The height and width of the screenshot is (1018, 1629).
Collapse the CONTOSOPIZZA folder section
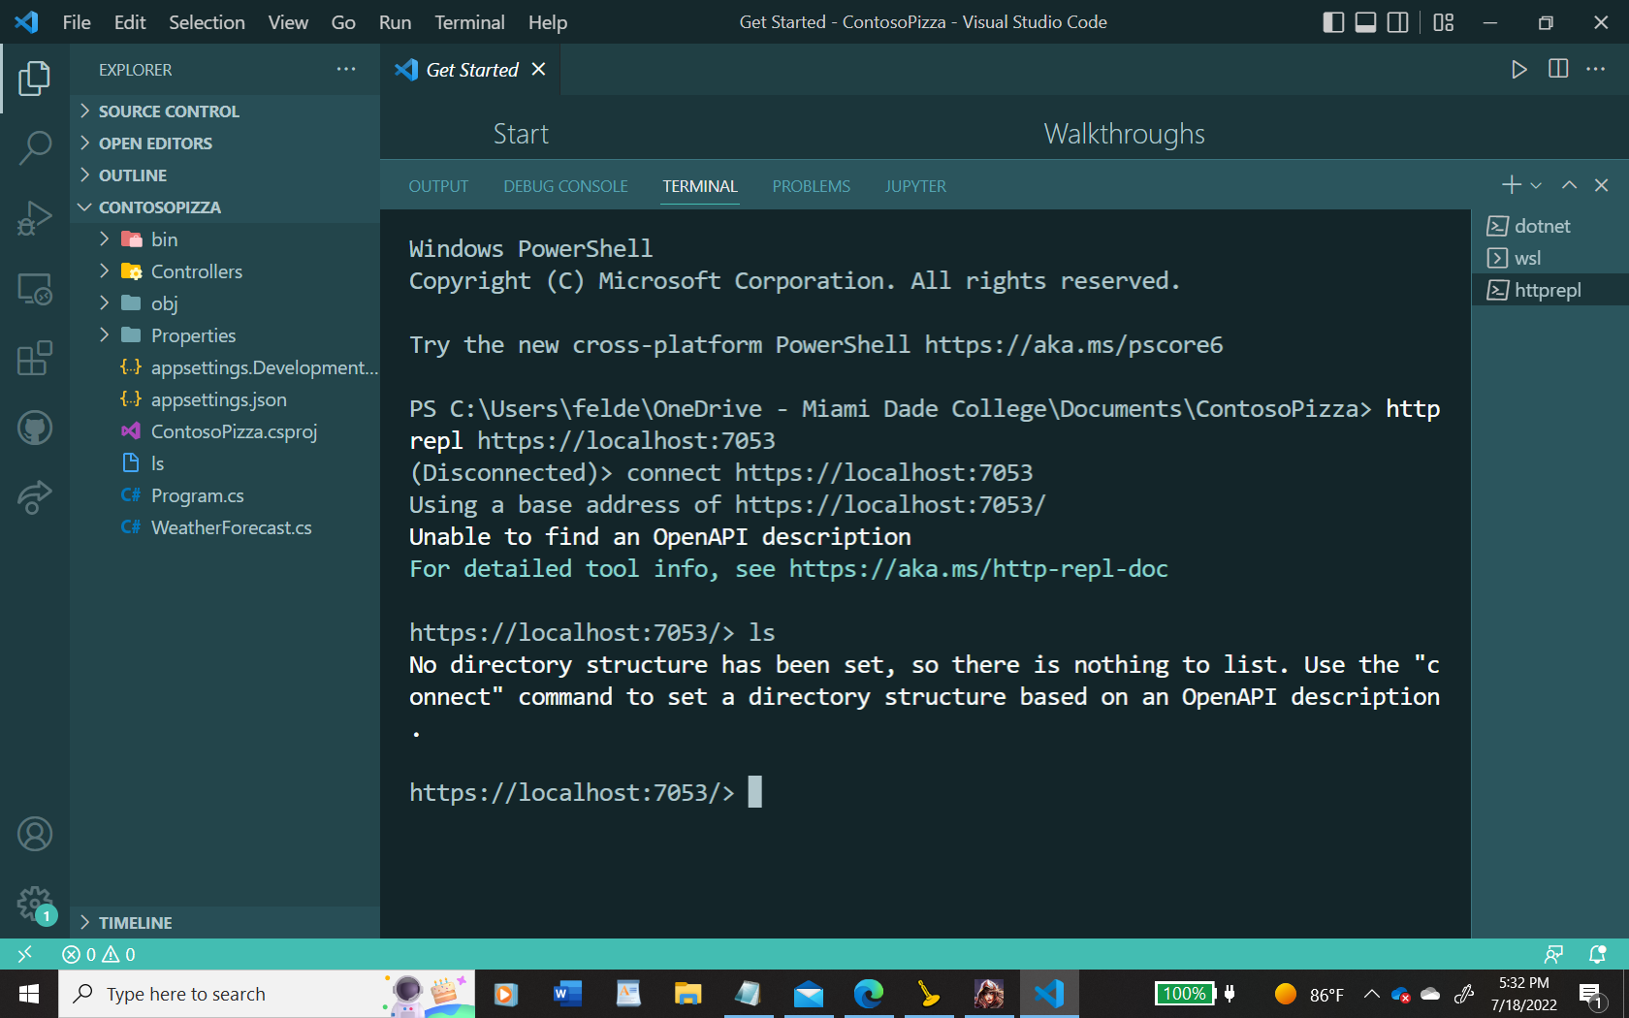click(x=225, y=207)
